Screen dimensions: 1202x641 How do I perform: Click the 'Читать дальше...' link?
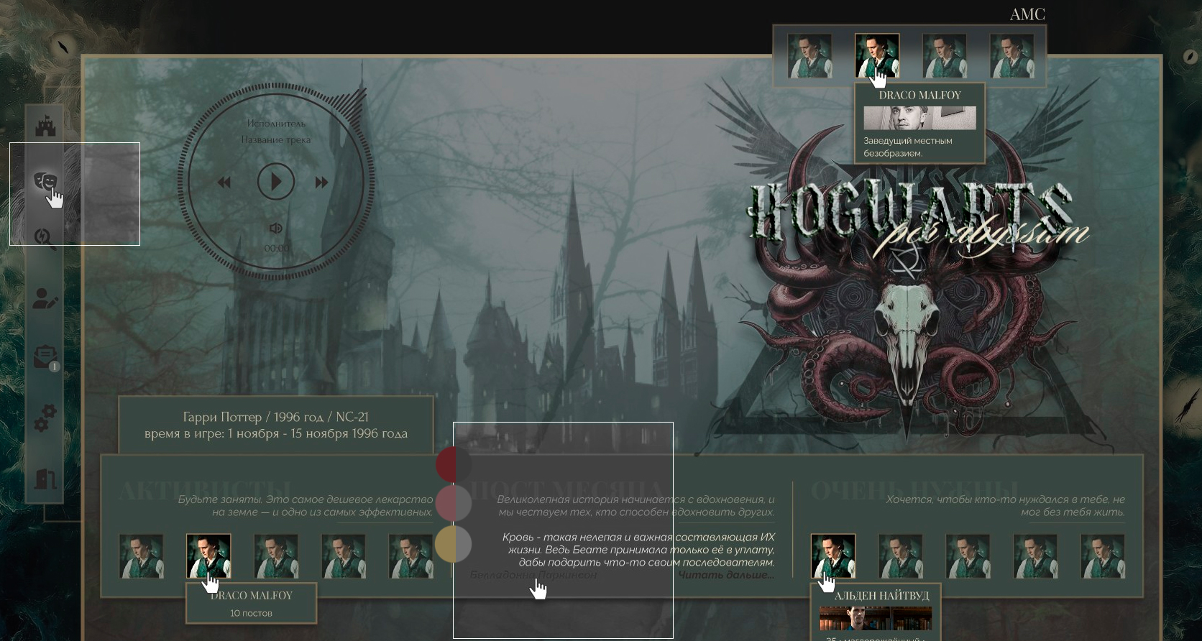pos(726,575)
